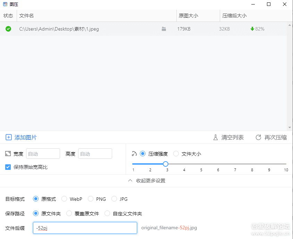Click the green success status icon

8,29
